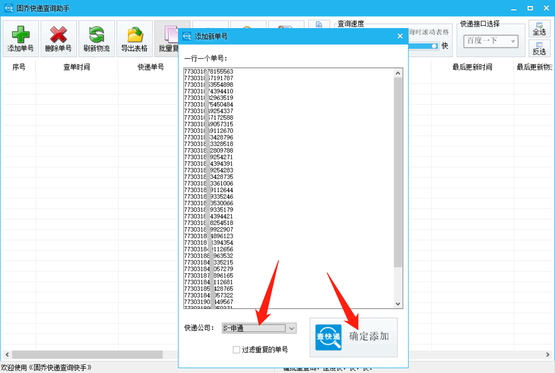Click 确定添加 to confirm adding numbers
This screenshot has height=373, width=555.
[354, 337]
